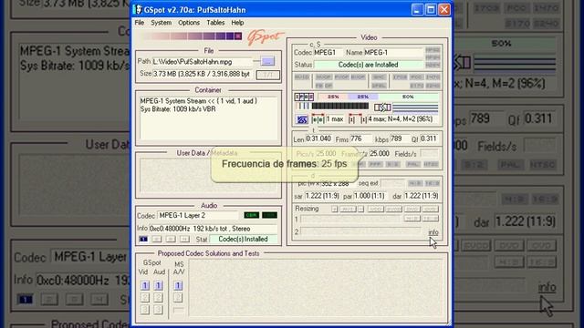Click the e|e icon before '1 max'
The height and width of the screenshot is (328, 584).
point(318,119)
